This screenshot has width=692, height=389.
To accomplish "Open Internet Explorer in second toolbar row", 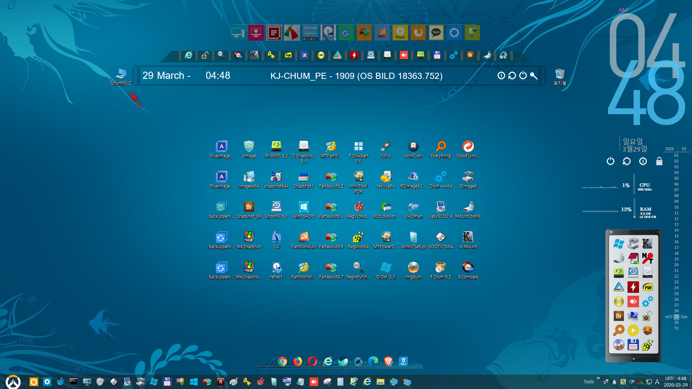I will click(x=188, y=55).
